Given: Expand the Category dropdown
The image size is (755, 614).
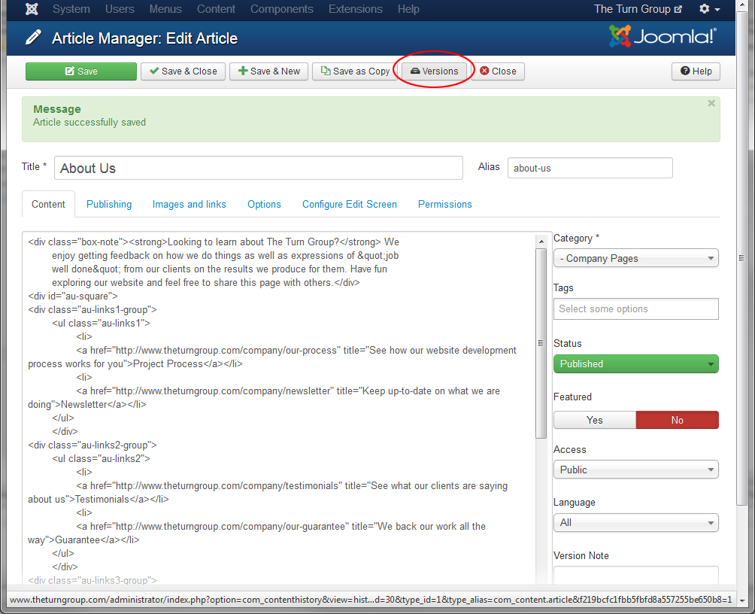Looking at the screenshot, I should 635,258.
